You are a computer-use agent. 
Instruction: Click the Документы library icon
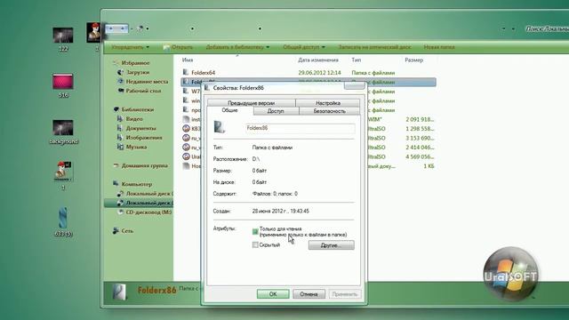121,128
